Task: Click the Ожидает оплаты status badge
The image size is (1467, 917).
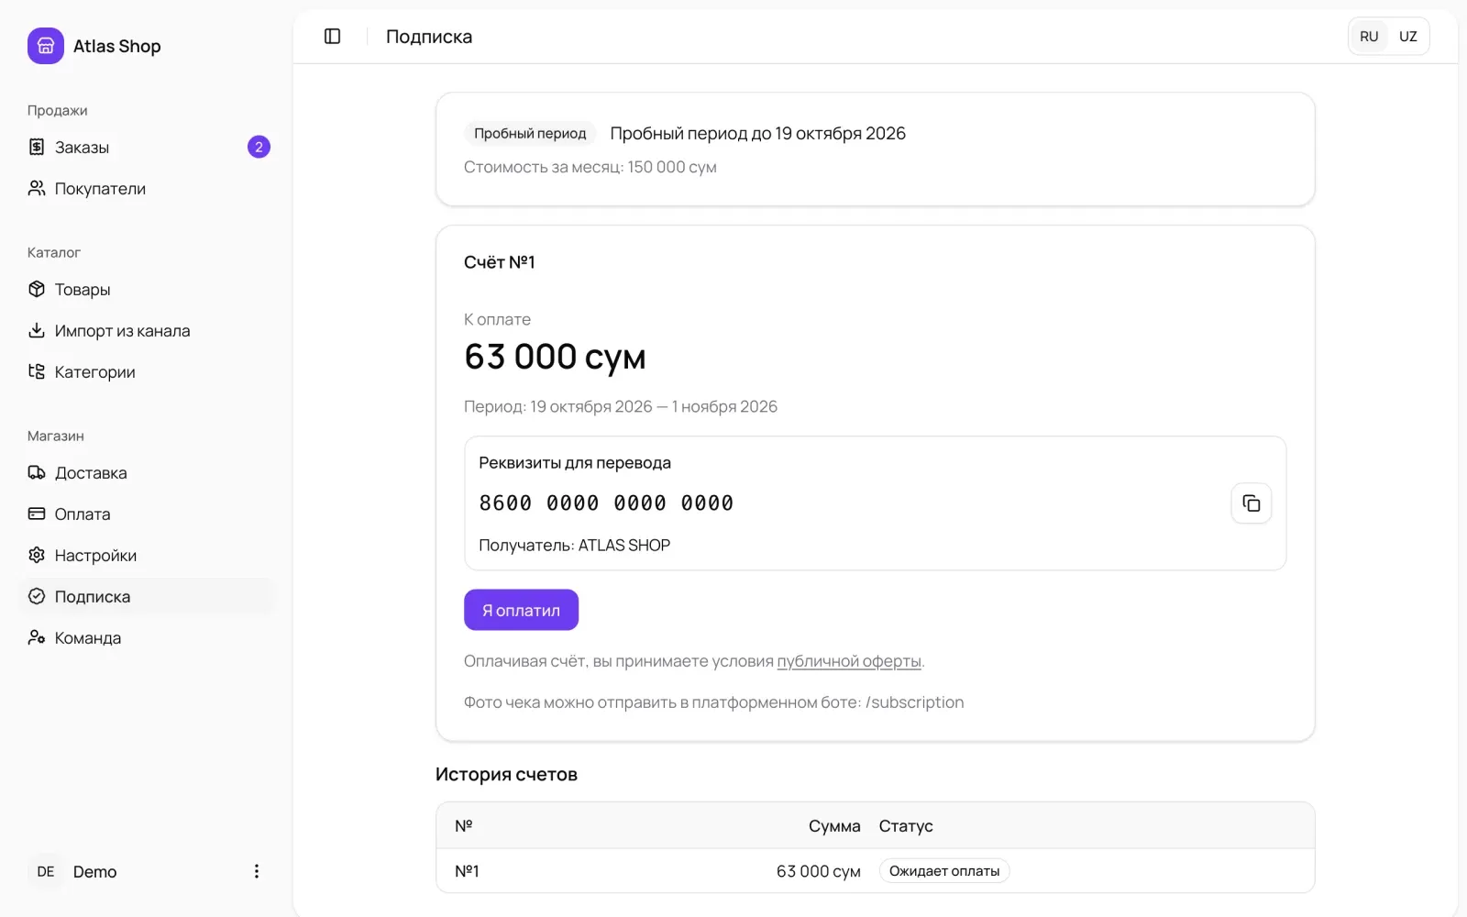Action: (944, 871)
